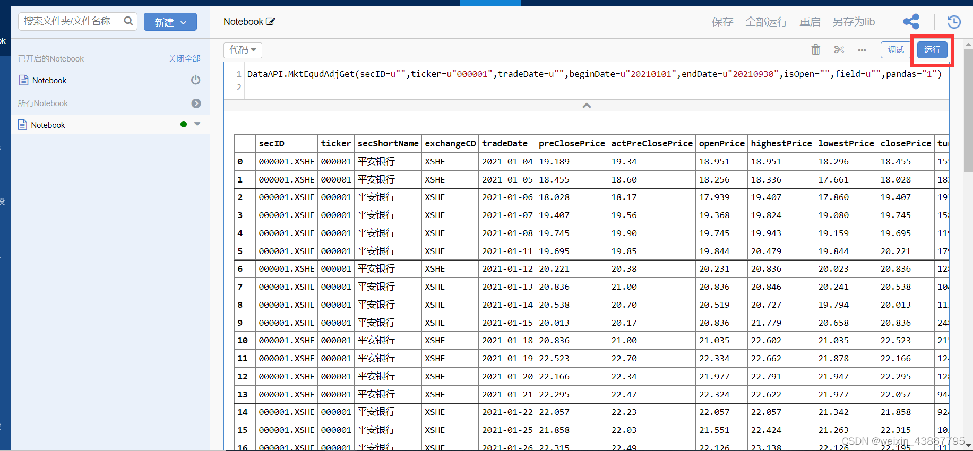Click the 调试 button
The width and height of the screenshot is (973, 451).
point(896,50)
